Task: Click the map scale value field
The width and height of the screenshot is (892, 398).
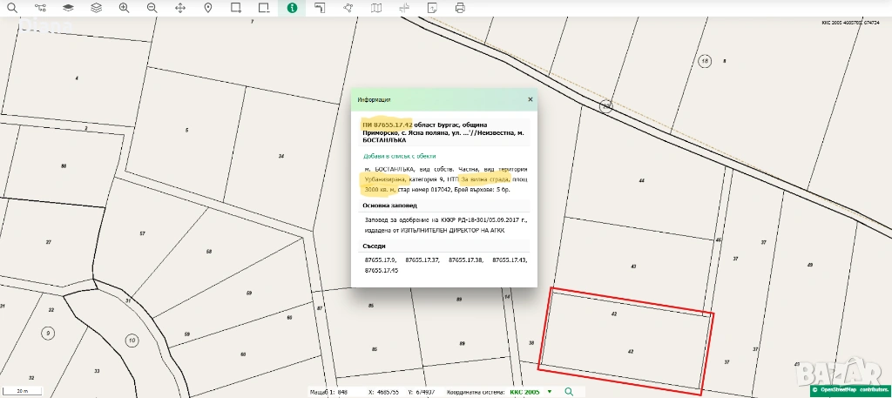Action: [x=343, y=392]
